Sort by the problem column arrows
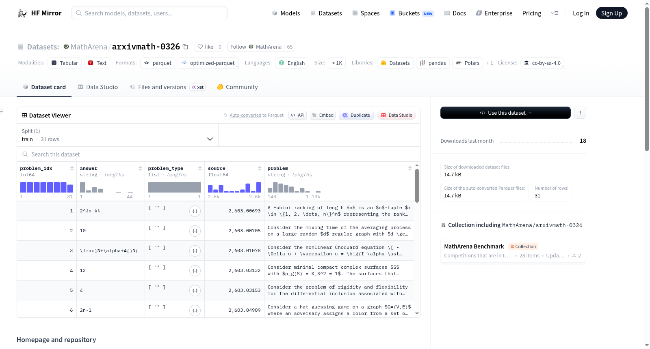The width and height of the screenshot is (650, 349). tap(410, 168)
